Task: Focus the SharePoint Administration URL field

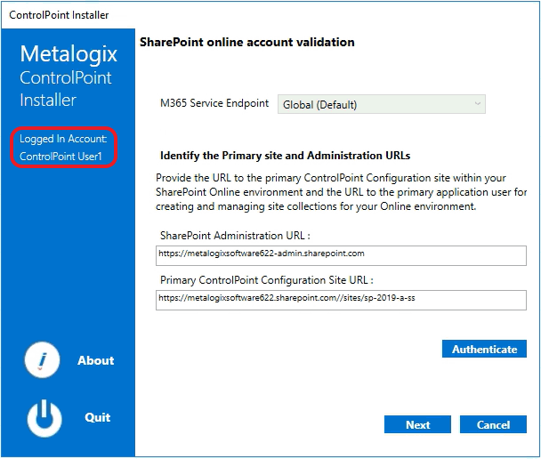Action: 341,255
